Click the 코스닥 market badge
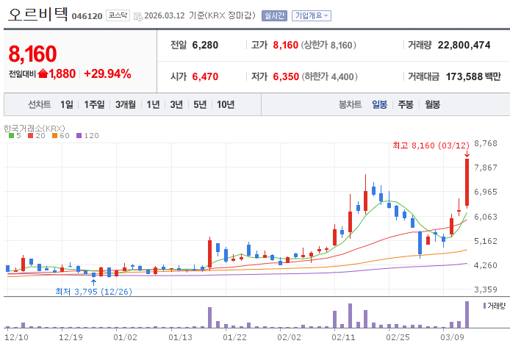Viewport: 510px width, 349px height. click(x=118, y=15)
